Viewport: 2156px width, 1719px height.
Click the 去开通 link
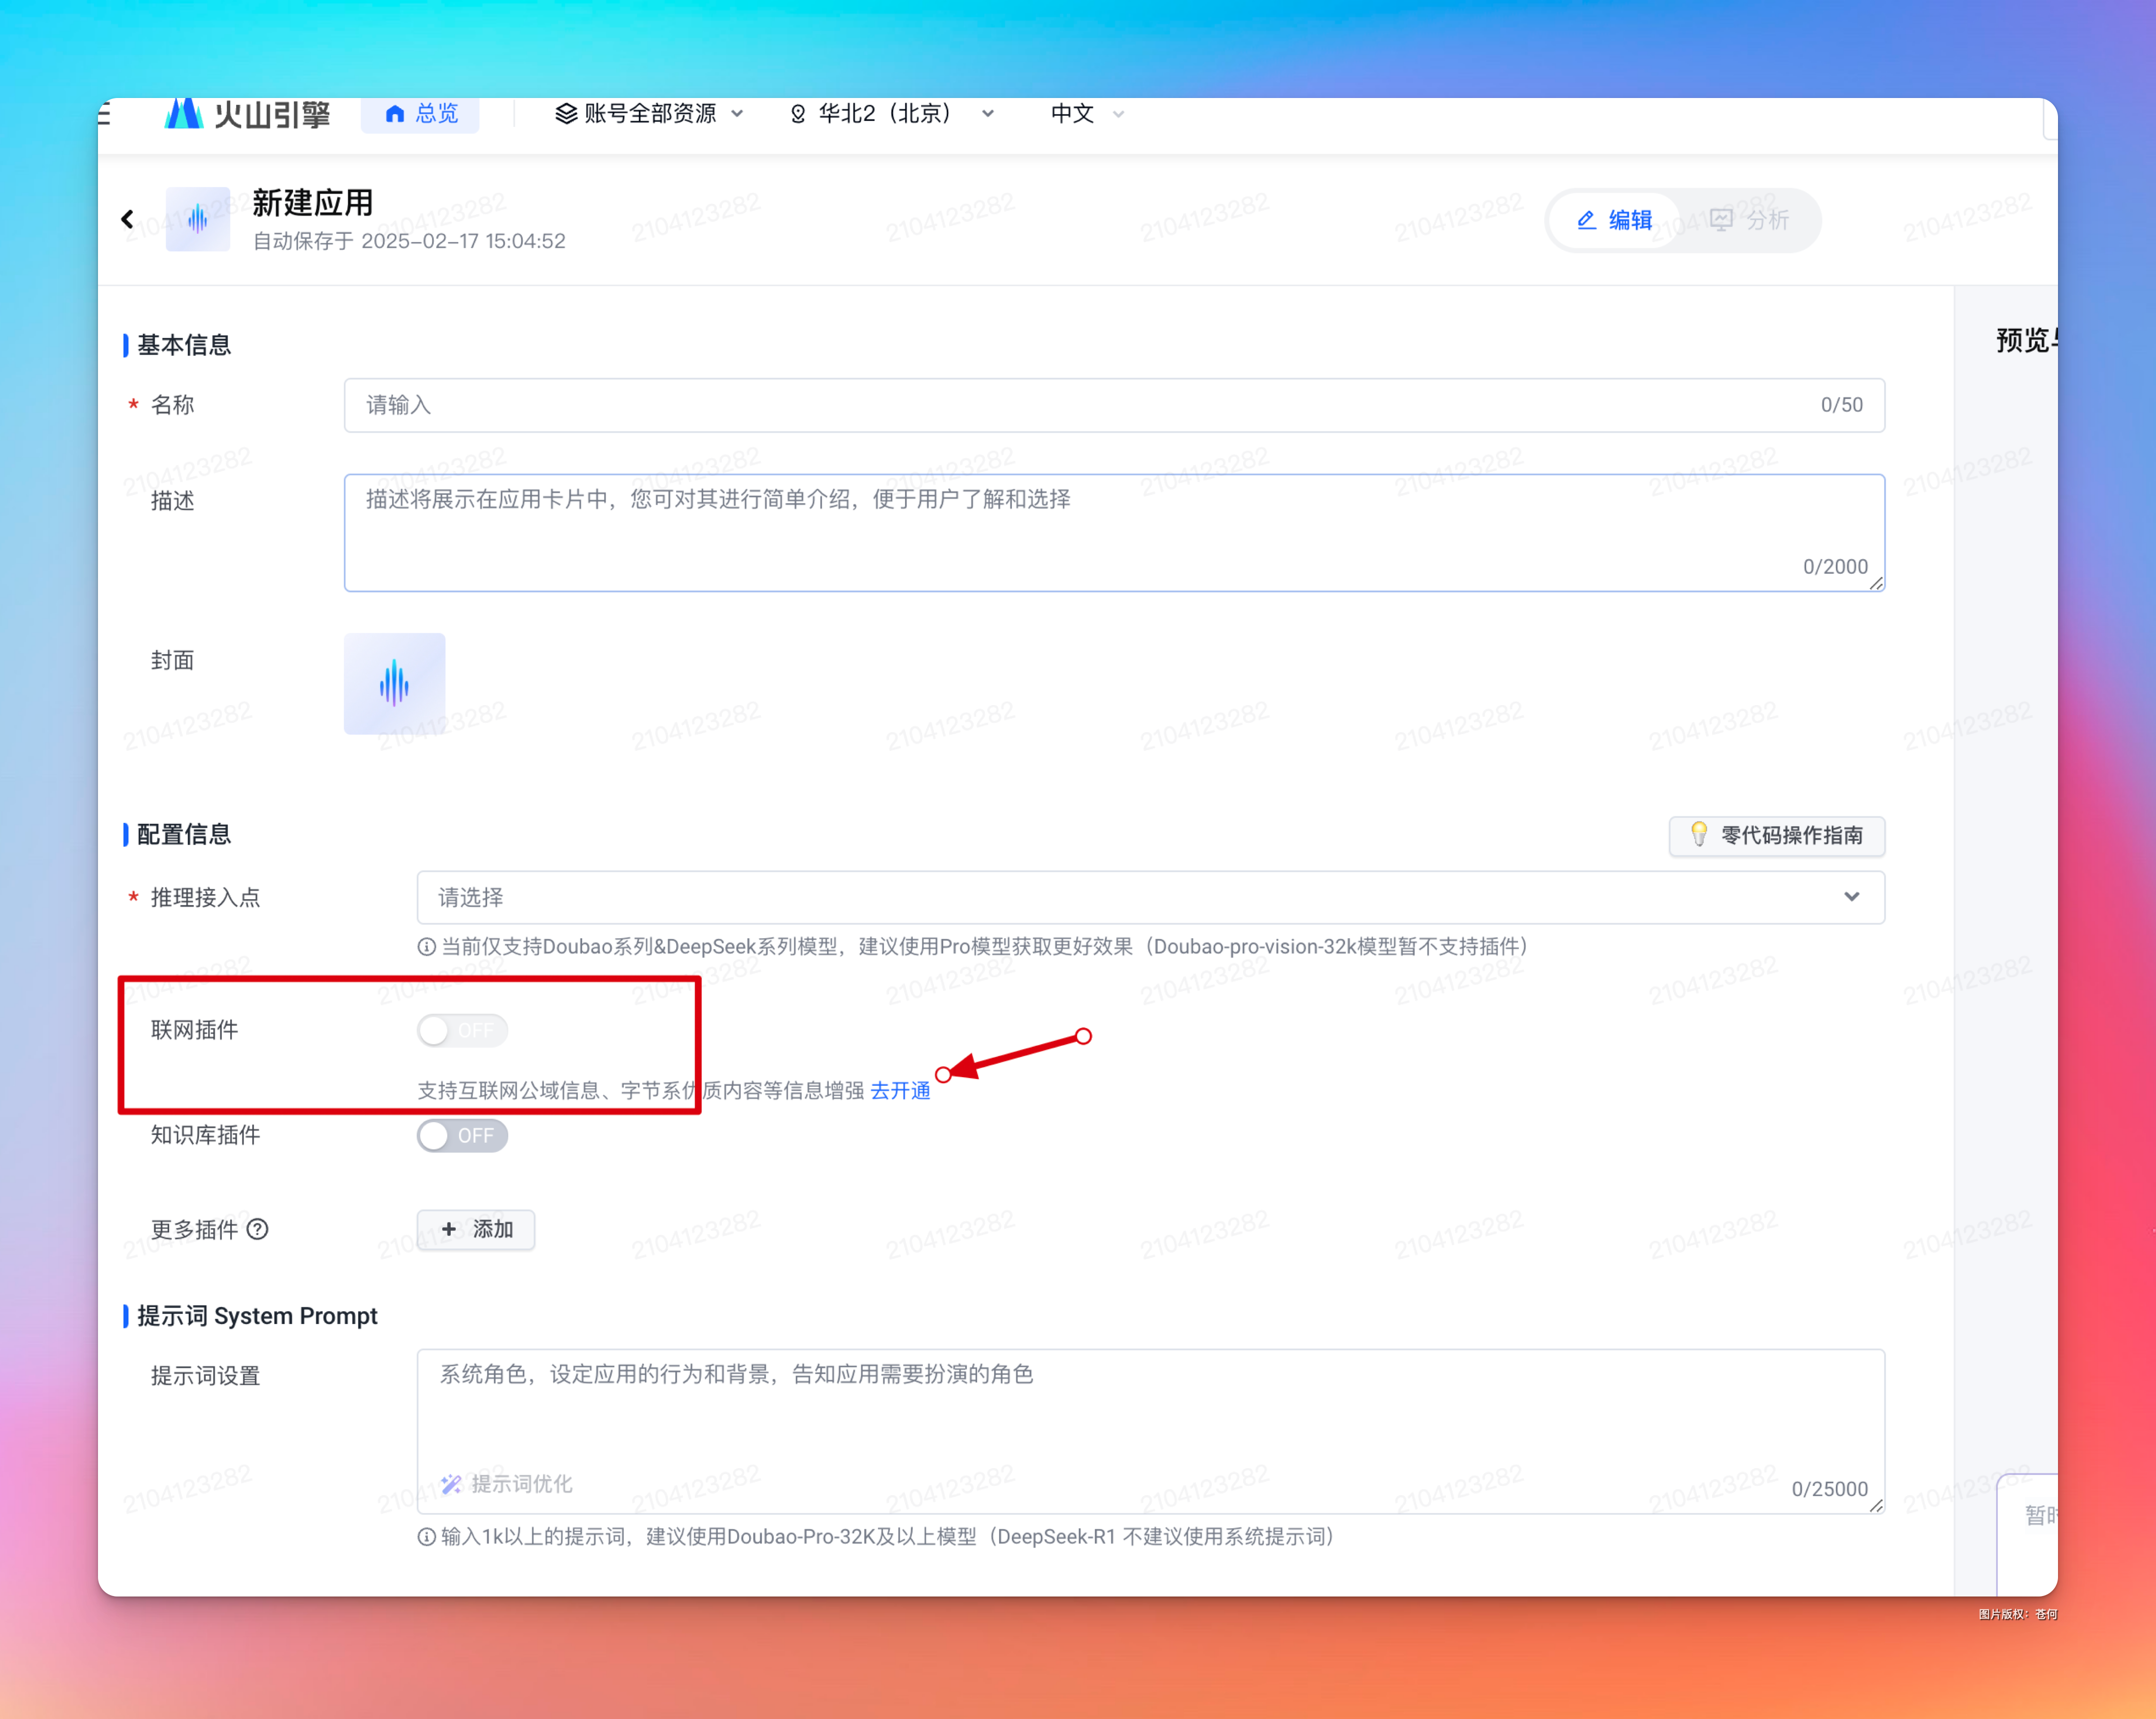coord(900,1090)
